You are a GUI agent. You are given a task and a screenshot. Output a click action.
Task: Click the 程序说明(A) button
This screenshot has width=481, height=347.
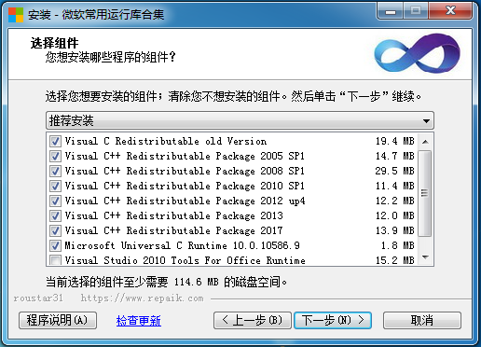pos(58,320)
